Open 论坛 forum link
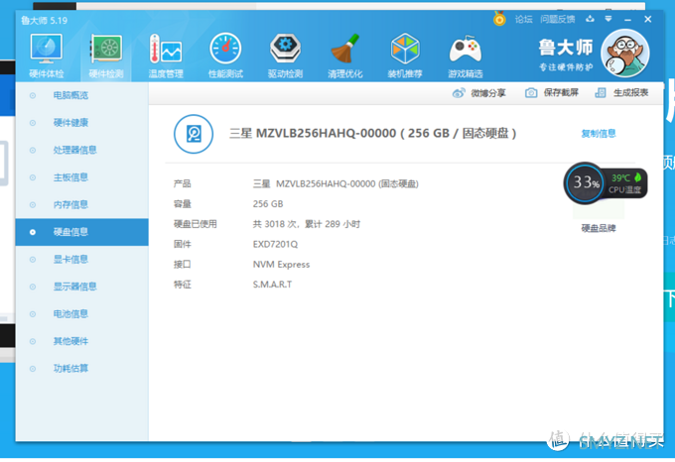The image size is (675, 462). pyautogui.click(x=524, y=20)
